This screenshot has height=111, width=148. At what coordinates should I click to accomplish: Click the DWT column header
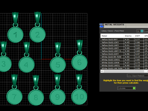pos(139,36)
